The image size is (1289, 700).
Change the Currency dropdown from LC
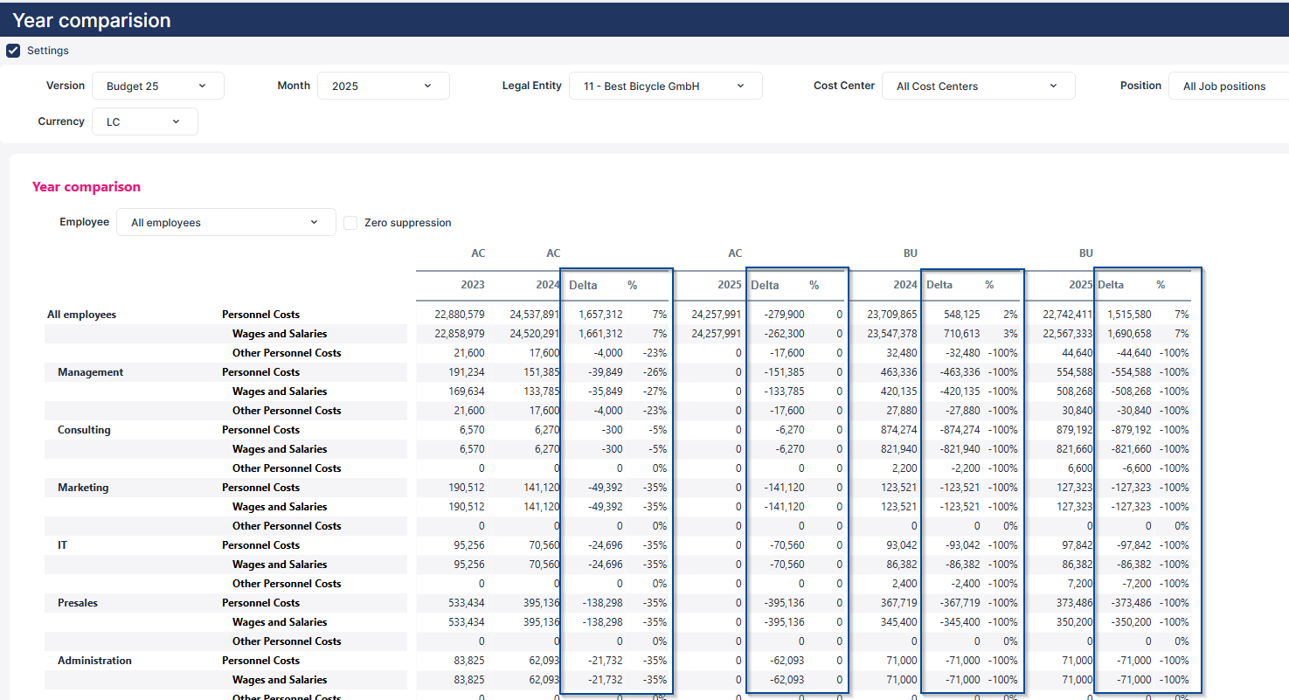144,122
